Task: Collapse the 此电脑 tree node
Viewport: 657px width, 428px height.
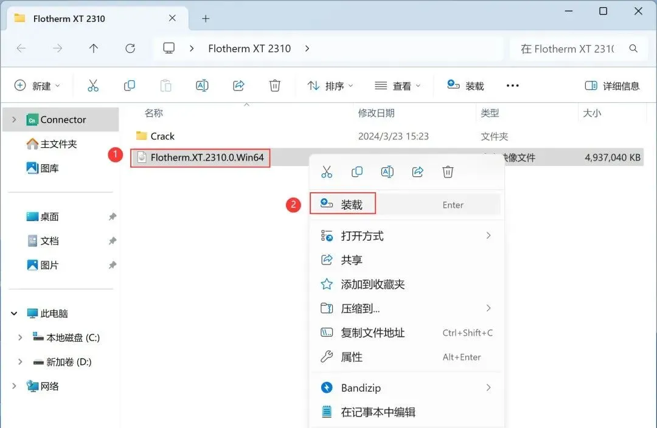Action: (14, 313)
